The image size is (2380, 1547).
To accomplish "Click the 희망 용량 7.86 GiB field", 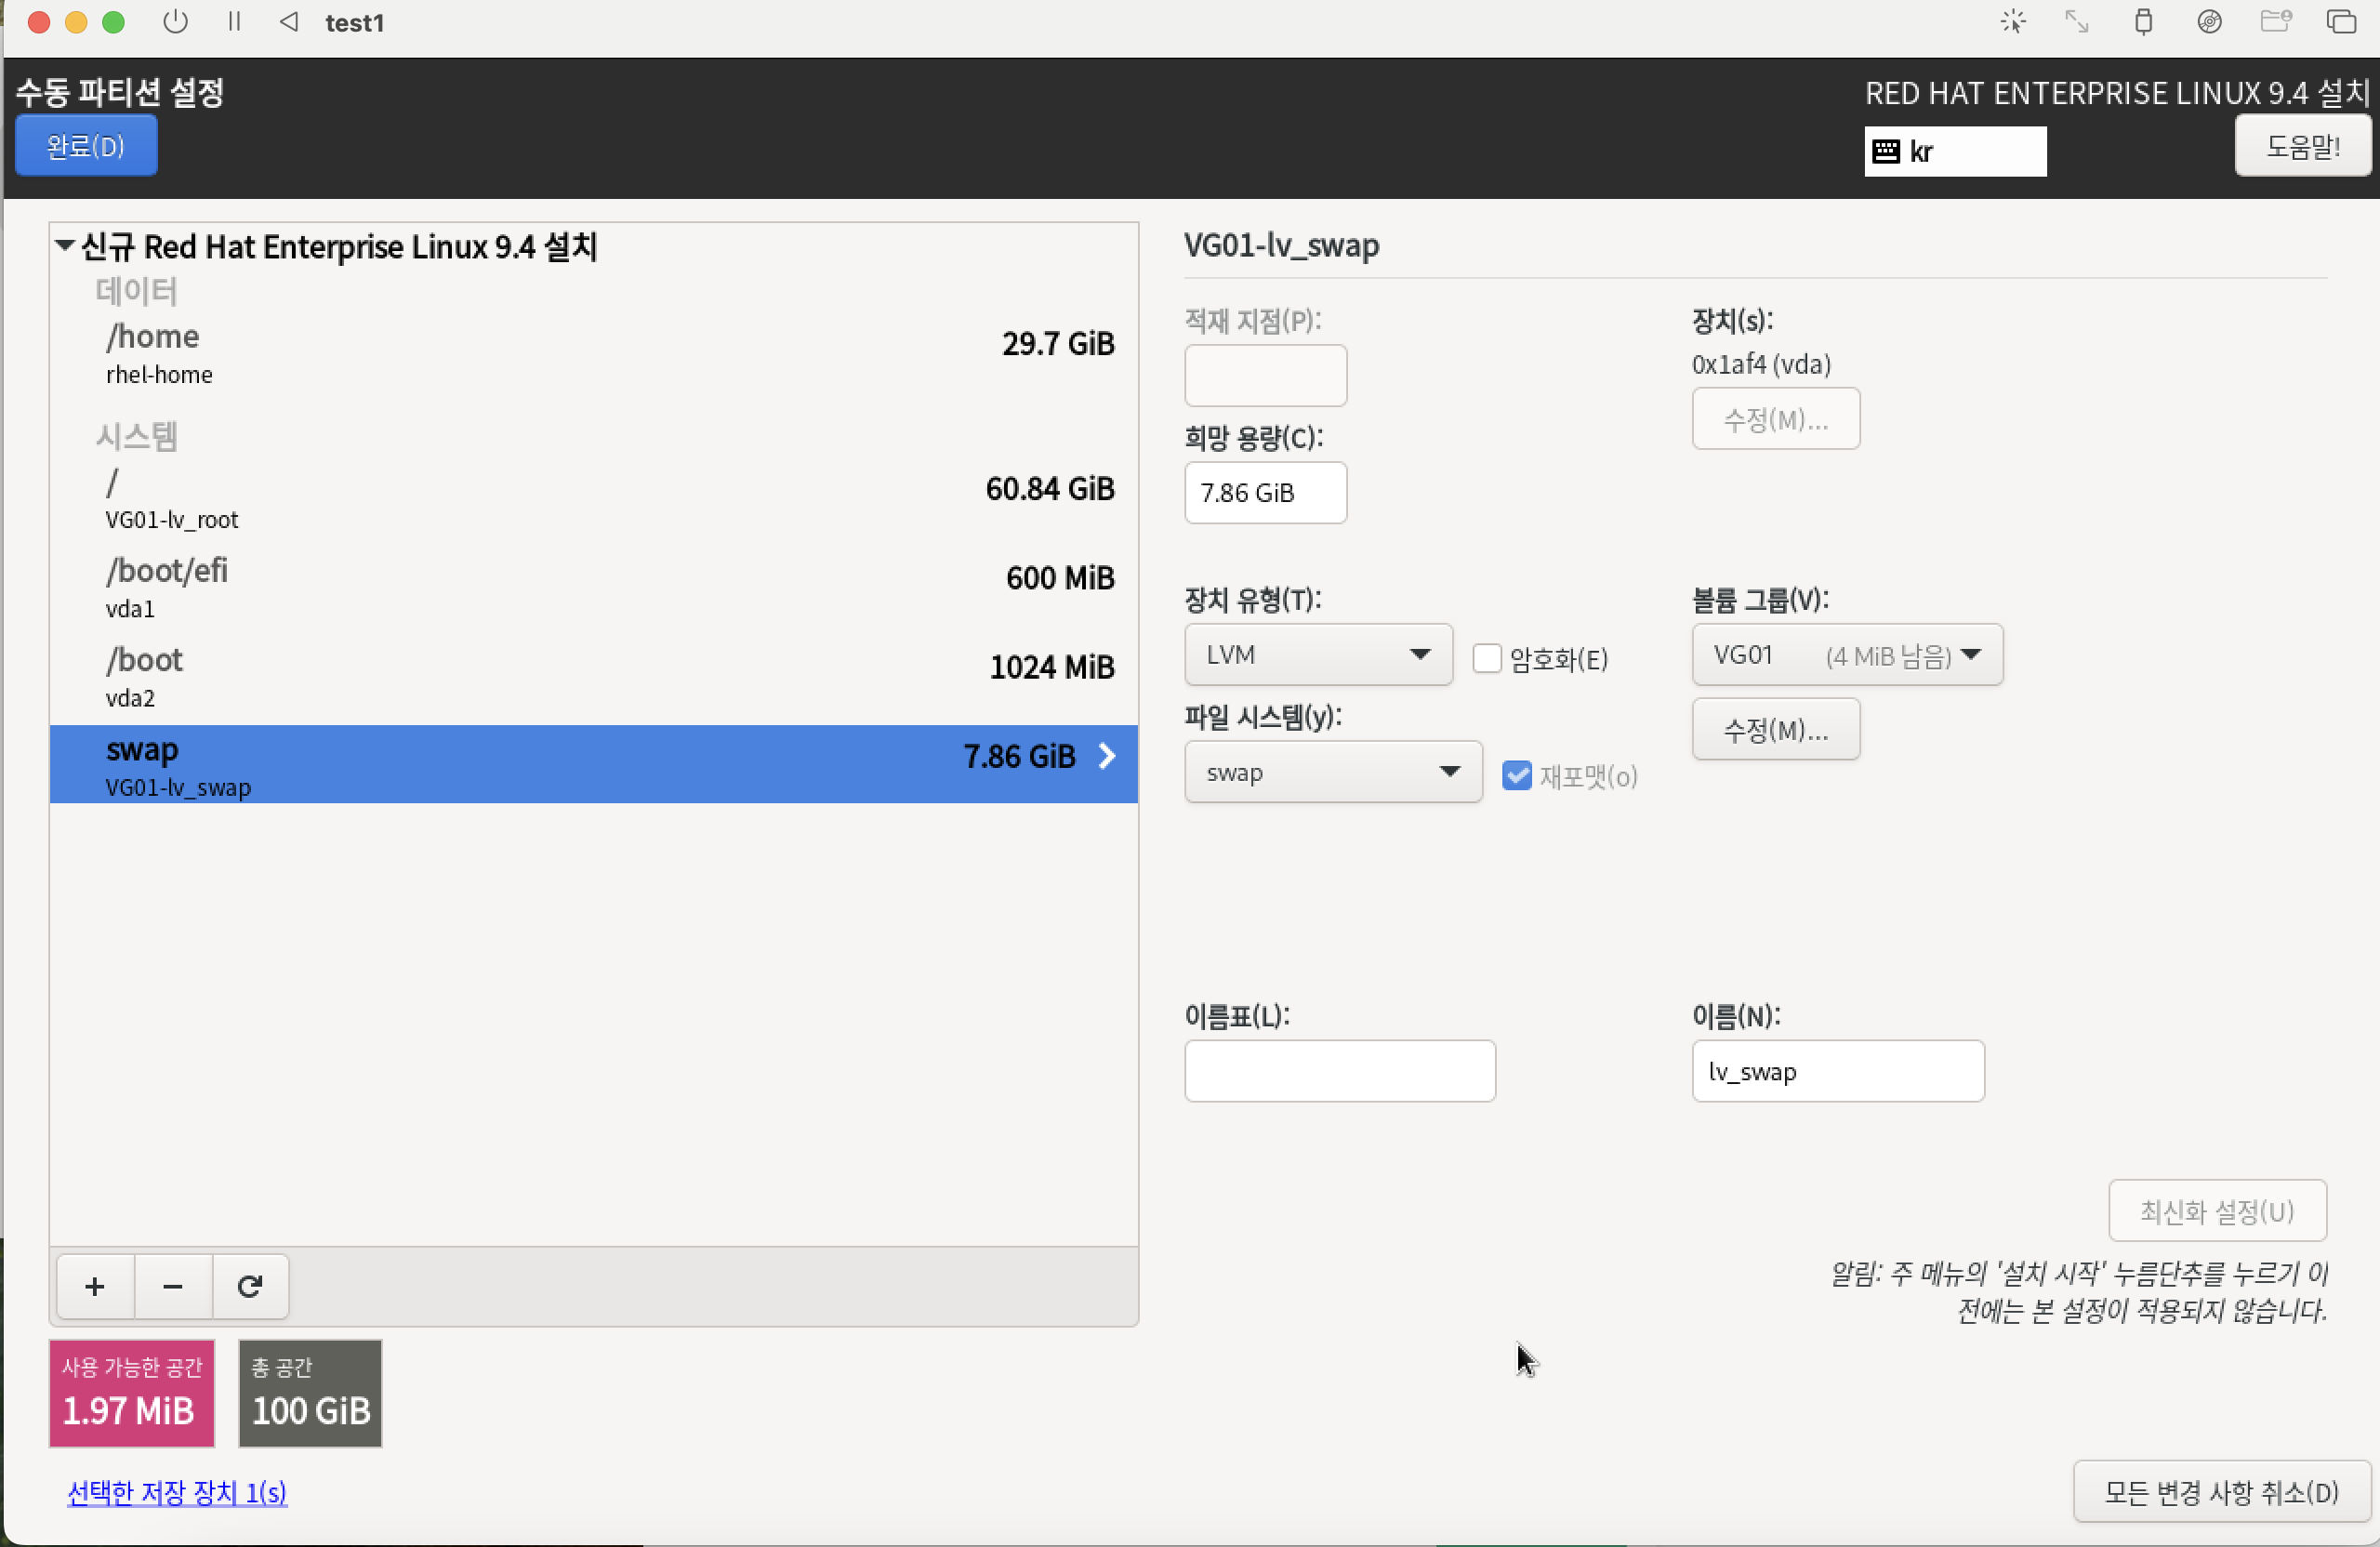I will point(1264,492).
